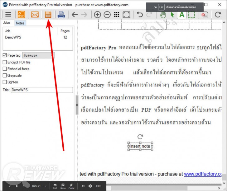This screenshot has height=191, width=227.
Task: Click the delete page icon
Action: click(x=205, y=15)
